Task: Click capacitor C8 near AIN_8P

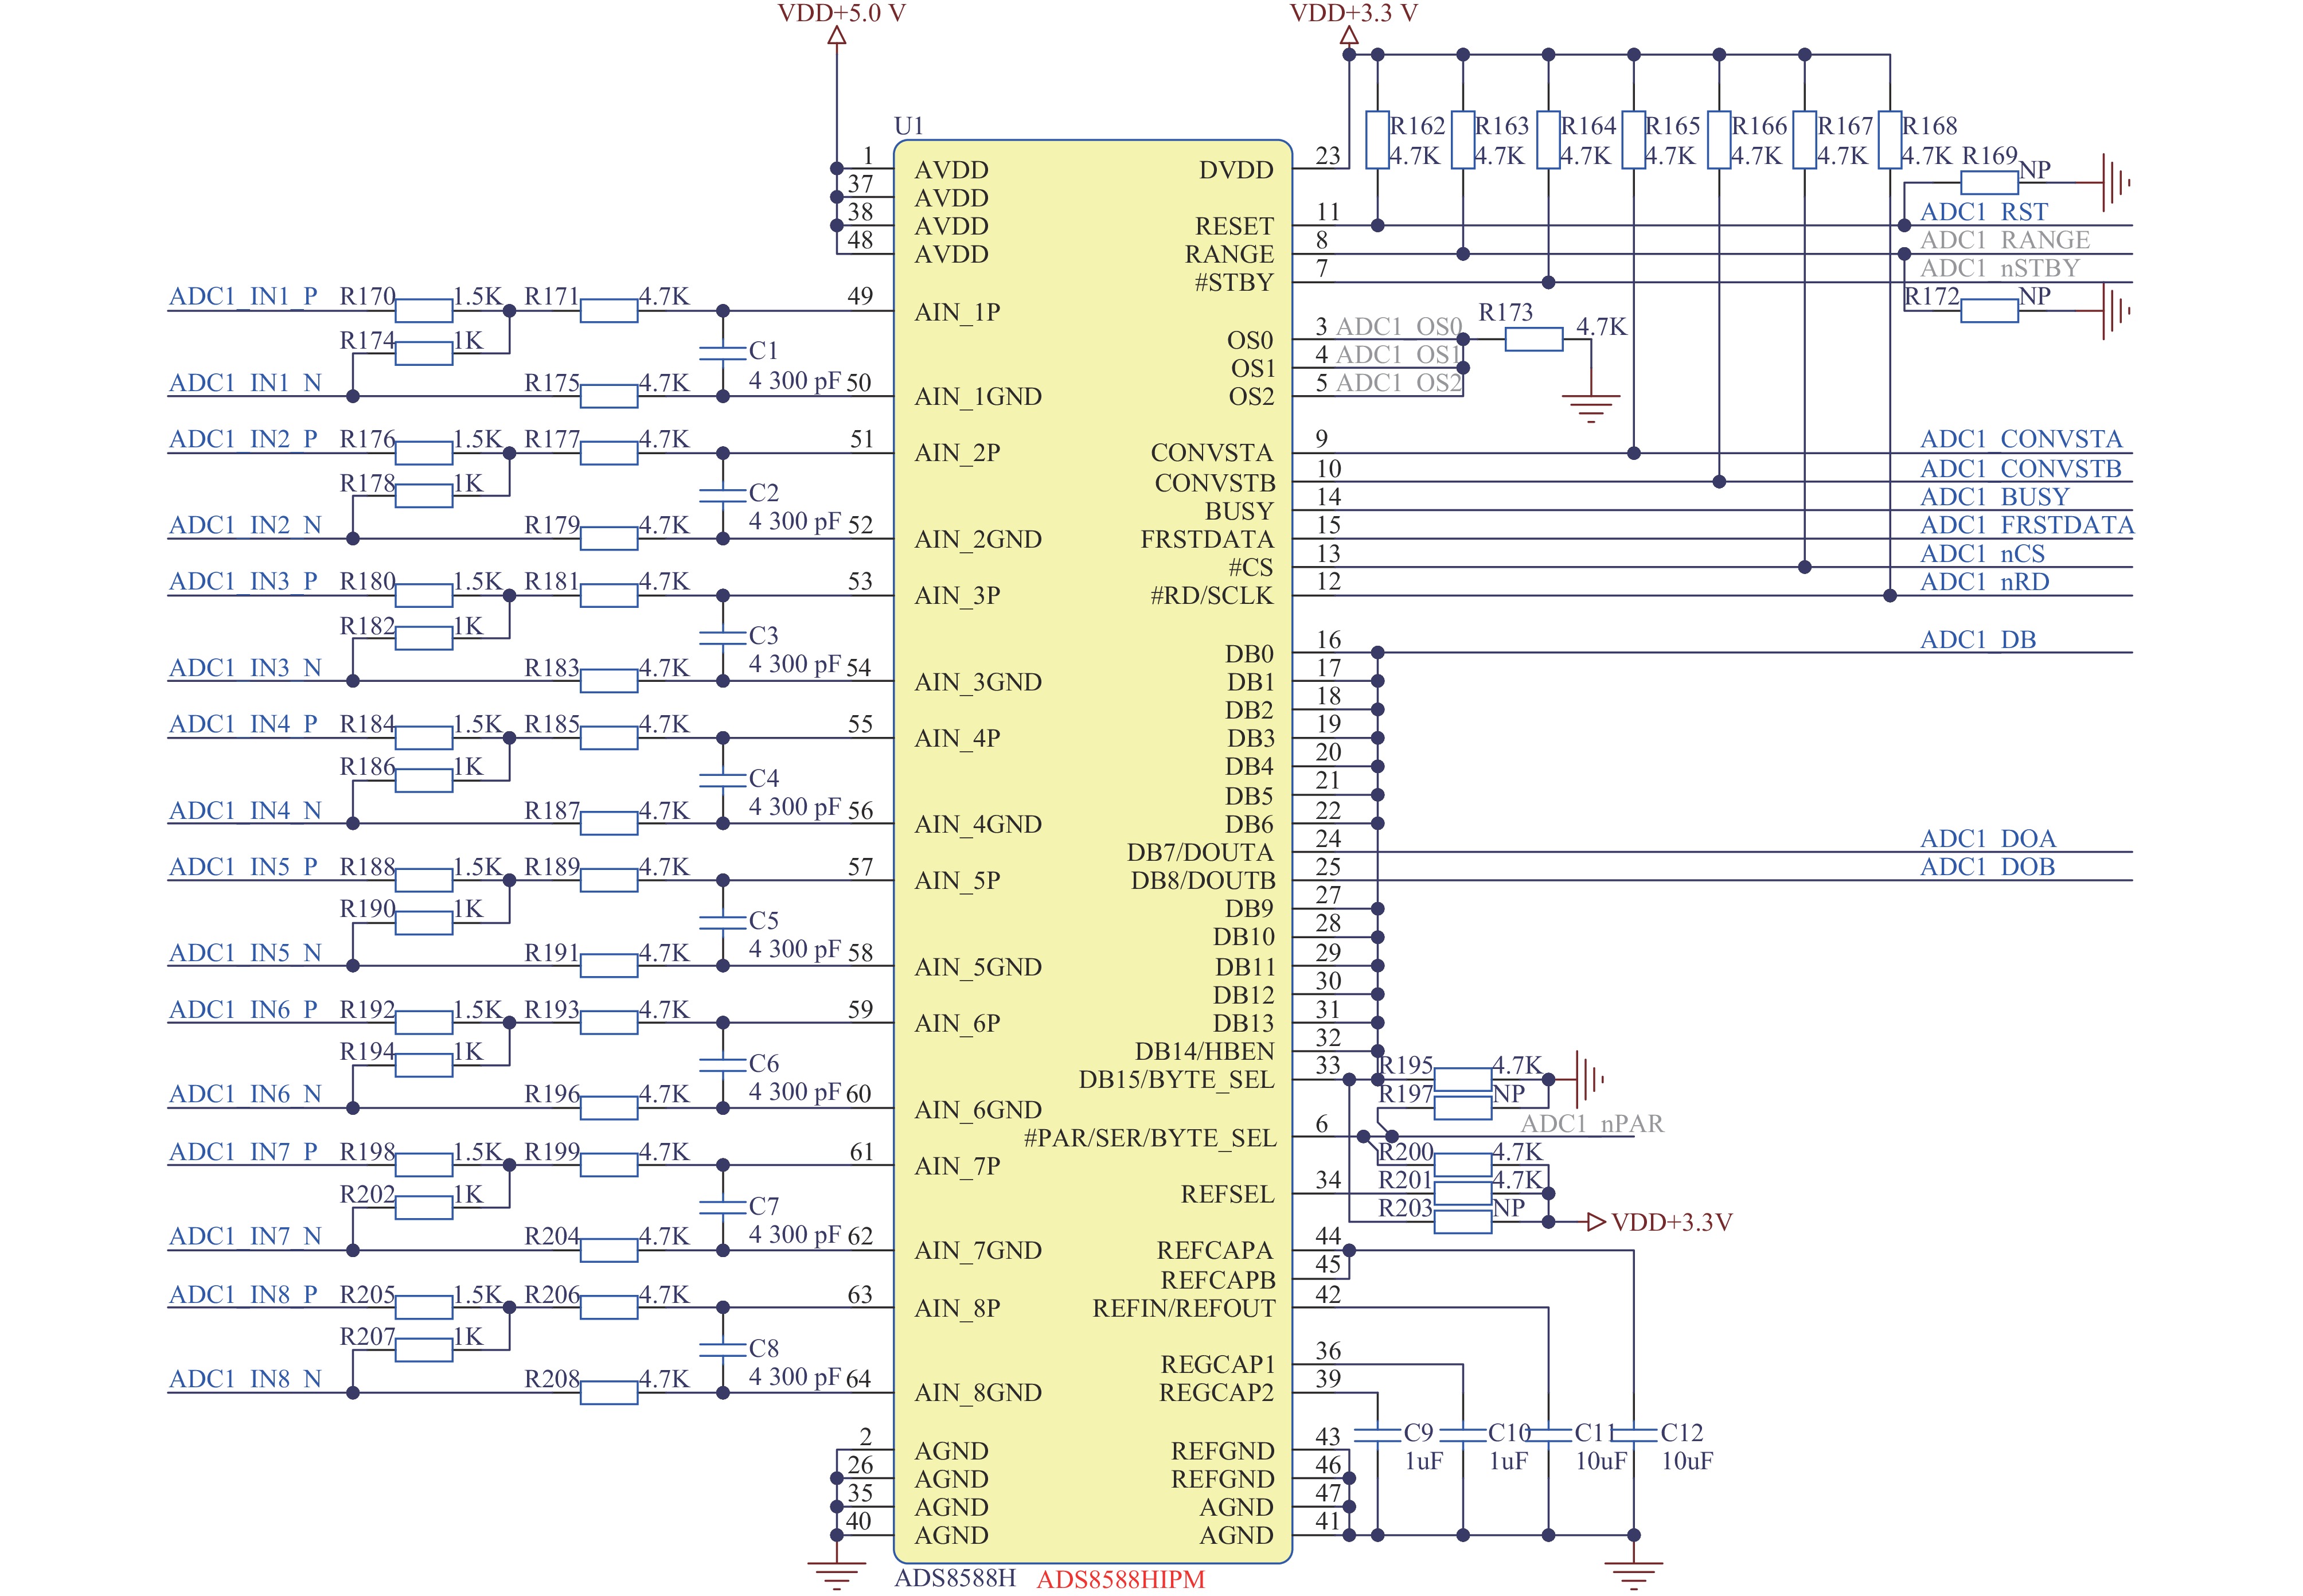Action: 722,1350
